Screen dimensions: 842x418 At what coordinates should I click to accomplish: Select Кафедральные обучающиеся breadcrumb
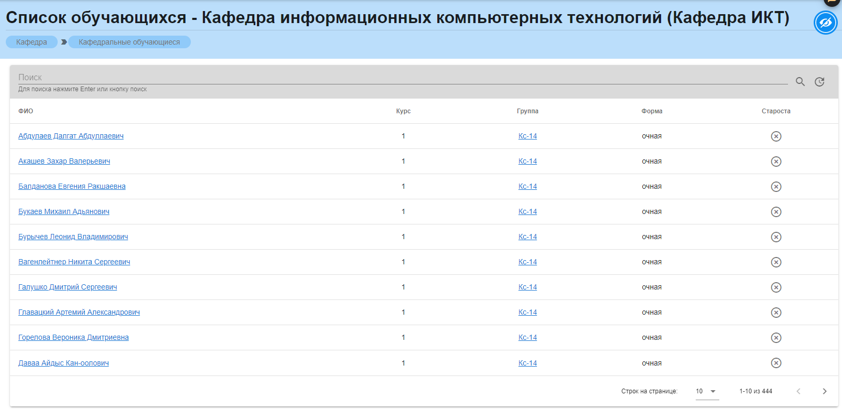pyautogui.click(x=129, y=42)
